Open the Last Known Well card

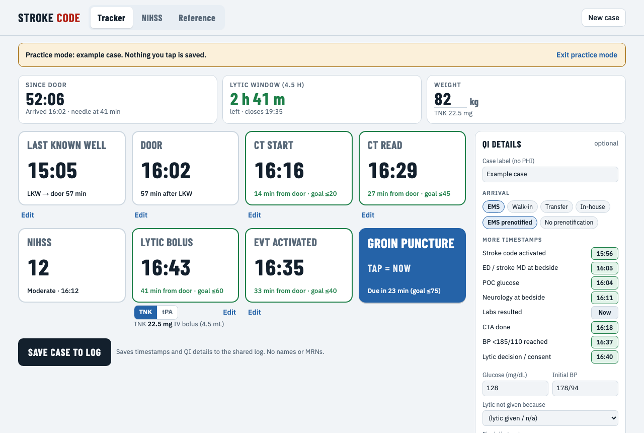(x=72, y=168)
